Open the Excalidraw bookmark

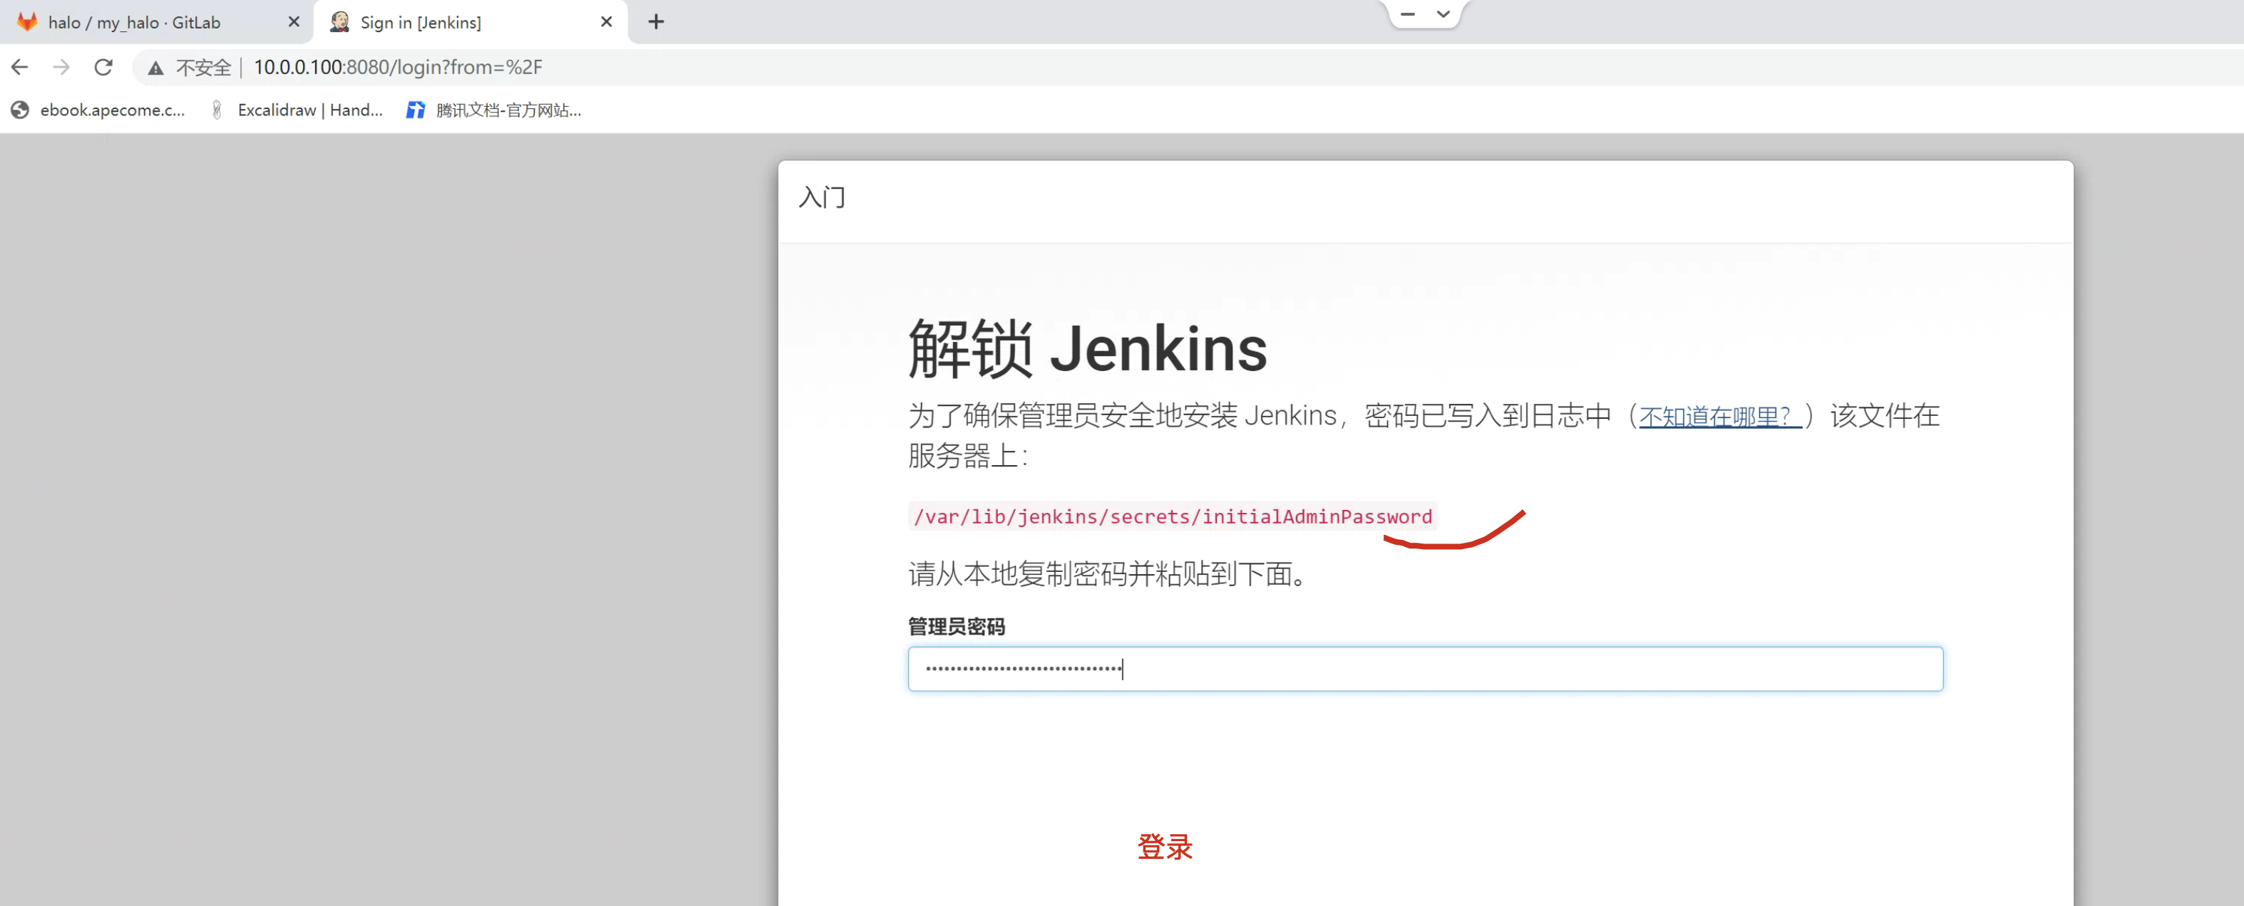(x=296, y=110)
